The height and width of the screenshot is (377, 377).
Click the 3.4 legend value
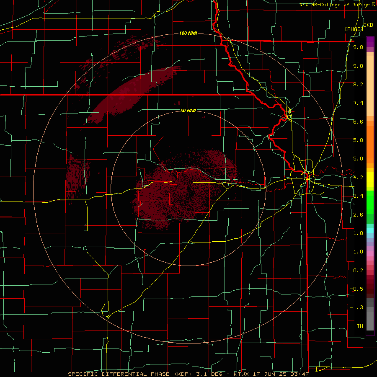click(x=358, y=196)
